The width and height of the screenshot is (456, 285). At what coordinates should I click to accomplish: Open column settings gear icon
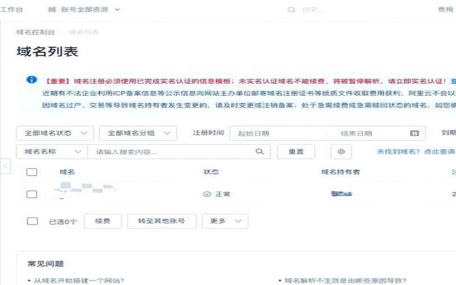pyautogui.click(x=341, y=152)
